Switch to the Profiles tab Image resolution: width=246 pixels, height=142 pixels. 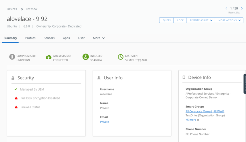pos(30,38)
